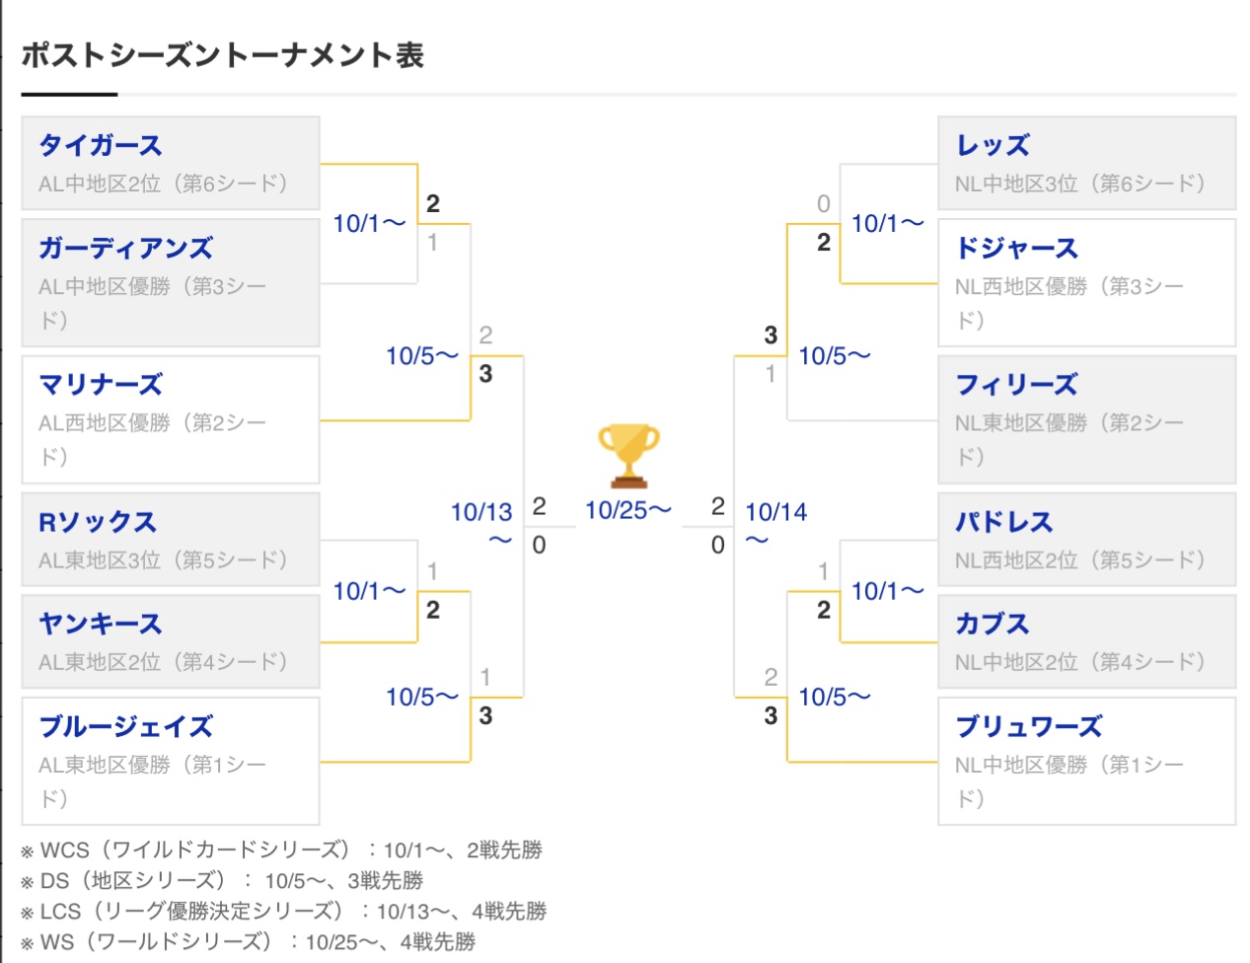Click the カブス team name
This screenshot has width=1250, height=963.
[993, 625]
